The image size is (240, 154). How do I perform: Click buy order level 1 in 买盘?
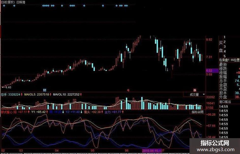coord(225,37)
